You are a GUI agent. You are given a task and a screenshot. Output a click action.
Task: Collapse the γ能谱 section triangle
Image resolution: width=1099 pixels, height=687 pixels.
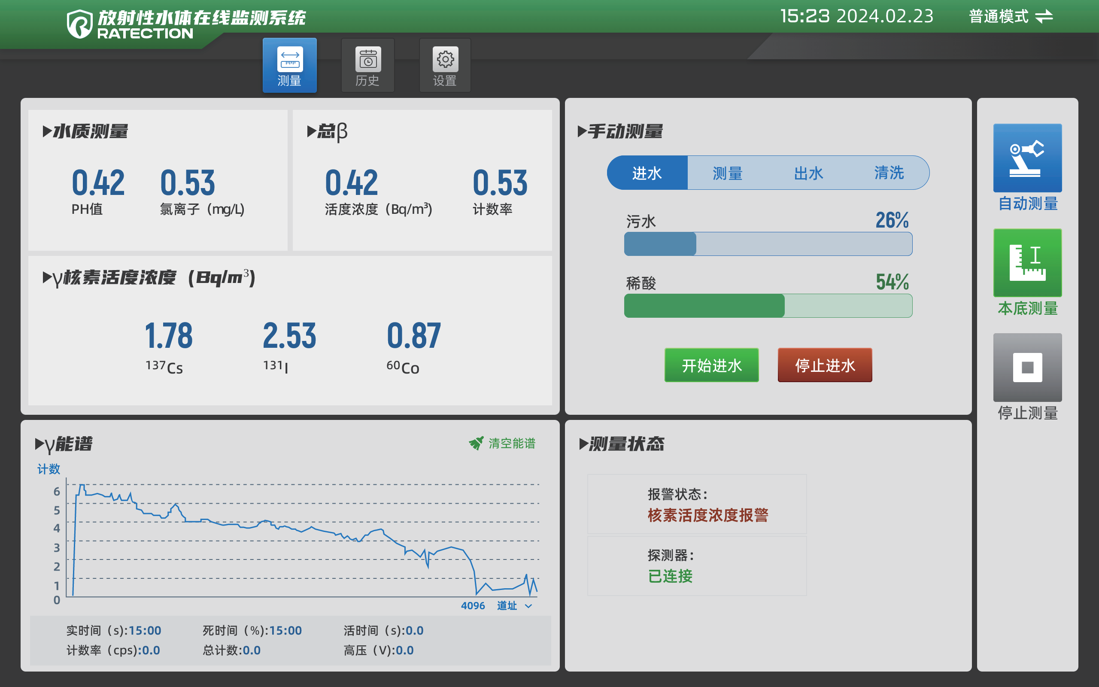(x=39, y=444)
